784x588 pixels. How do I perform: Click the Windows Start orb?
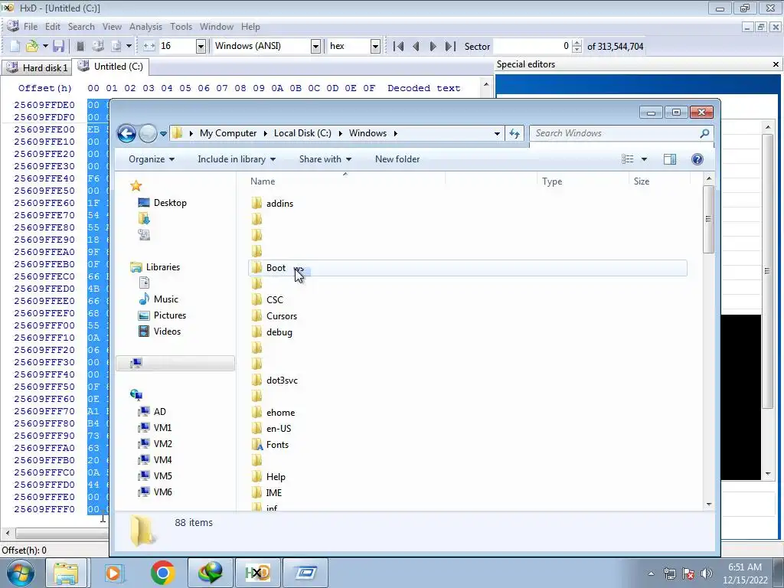(x=20, y=573)
